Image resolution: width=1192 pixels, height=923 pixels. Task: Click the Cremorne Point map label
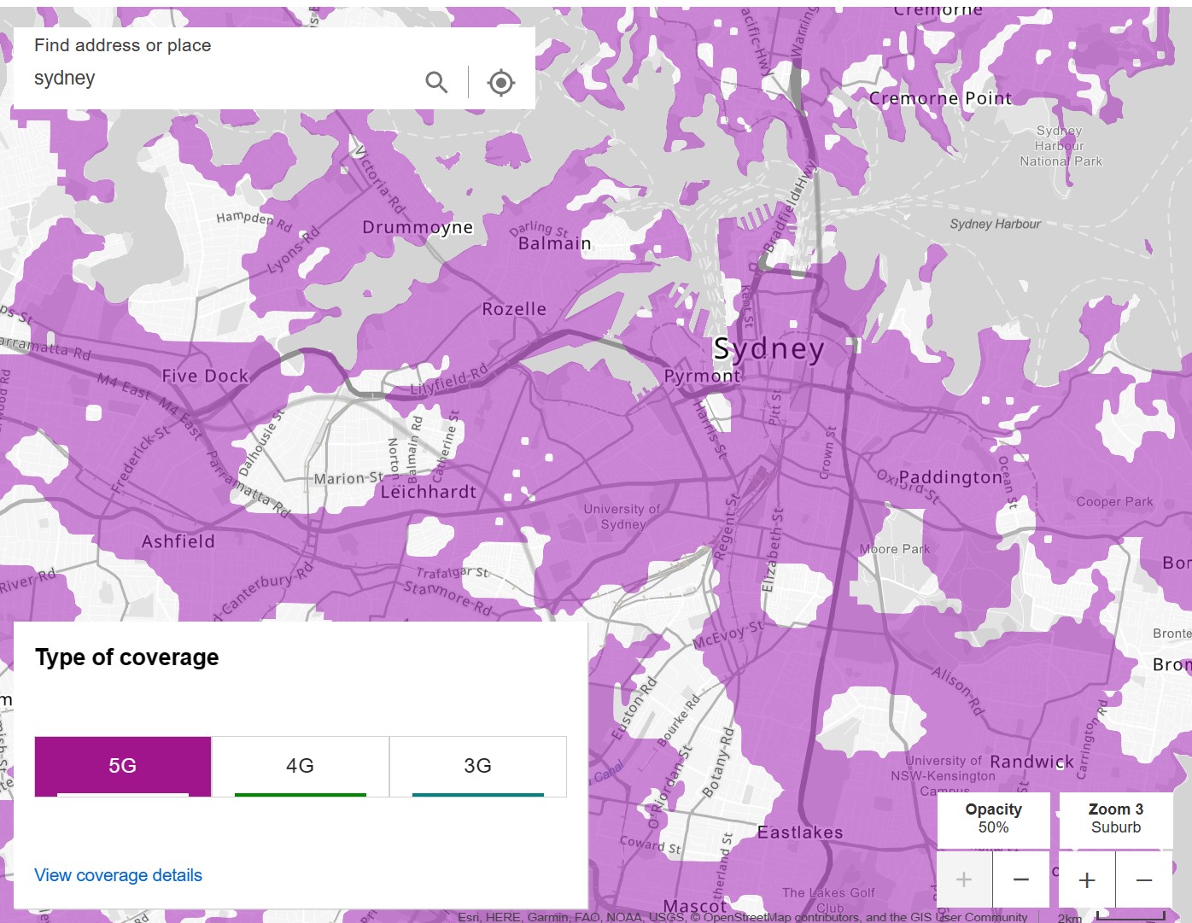click(940, 98)
